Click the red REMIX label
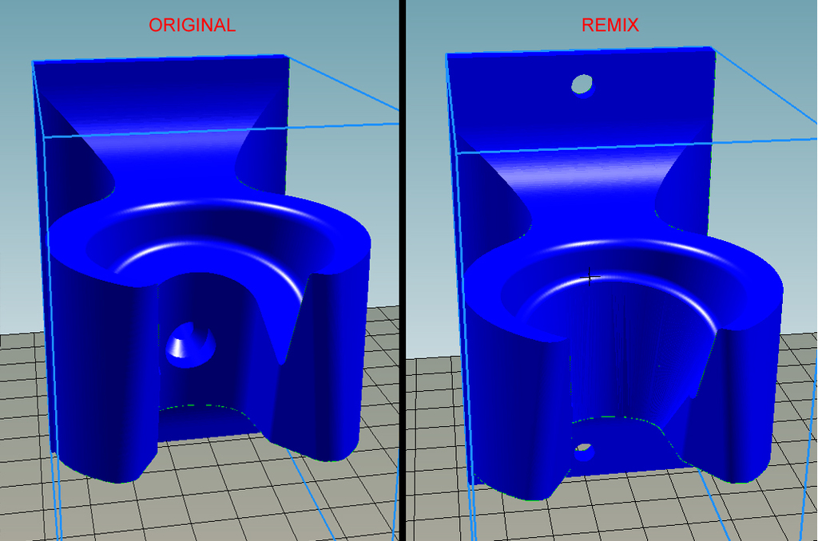 (610, 26)
